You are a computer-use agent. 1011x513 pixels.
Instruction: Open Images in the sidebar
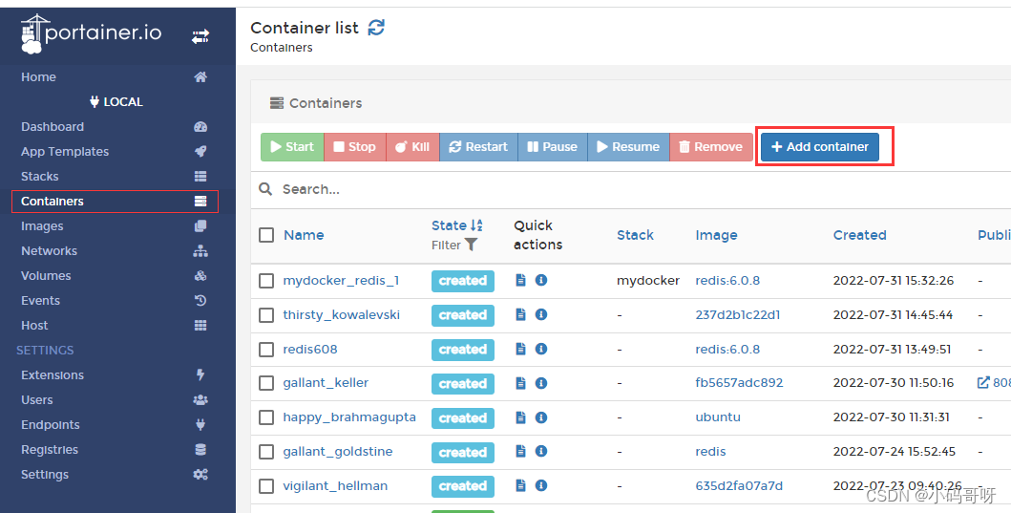point(42,226)
